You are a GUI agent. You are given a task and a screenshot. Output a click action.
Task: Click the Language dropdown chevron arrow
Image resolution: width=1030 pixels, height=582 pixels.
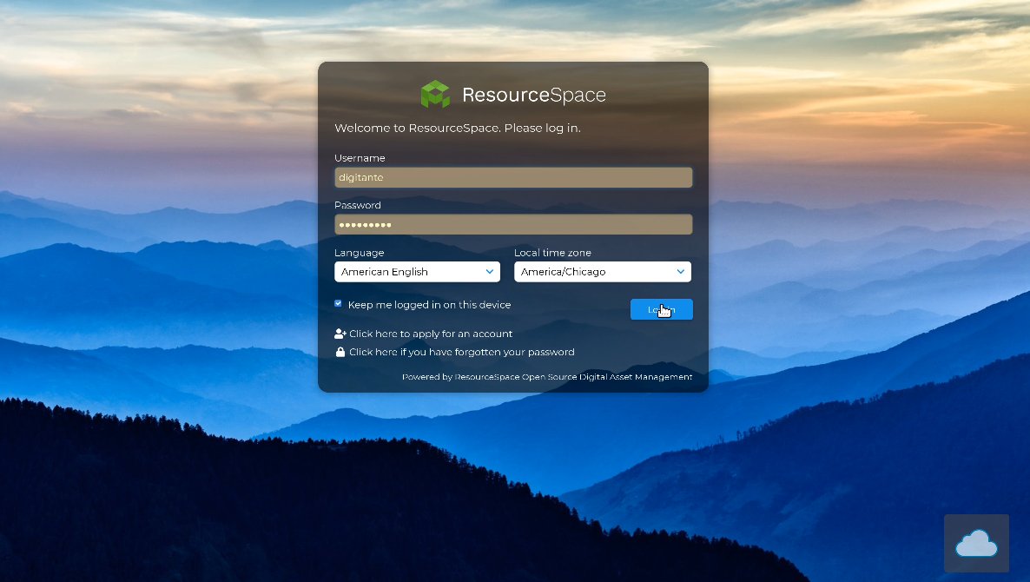coord(490,272)
